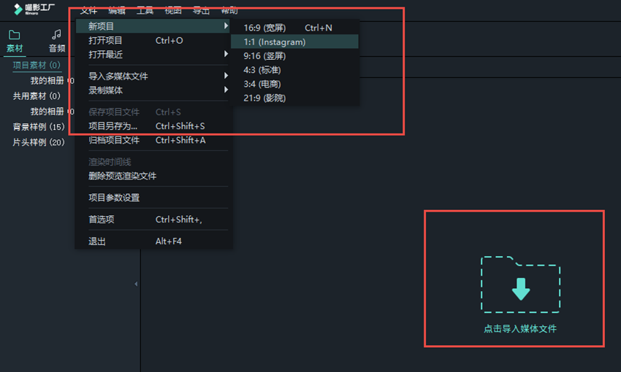Select 片头样例 (20) in the media tree
Image resolution: width=621 pixels, height=372 pixels.
[39, 142]
